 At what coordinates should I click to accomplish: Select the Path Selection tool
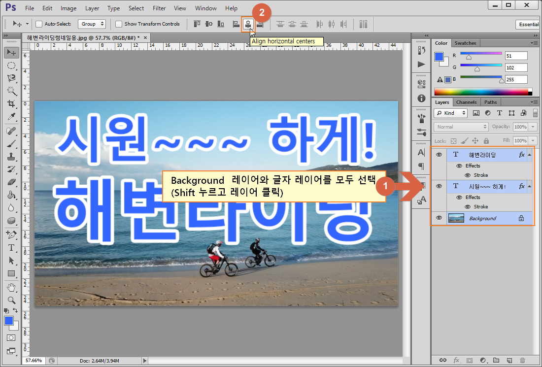pyautogui.click(x=11, y=260)
